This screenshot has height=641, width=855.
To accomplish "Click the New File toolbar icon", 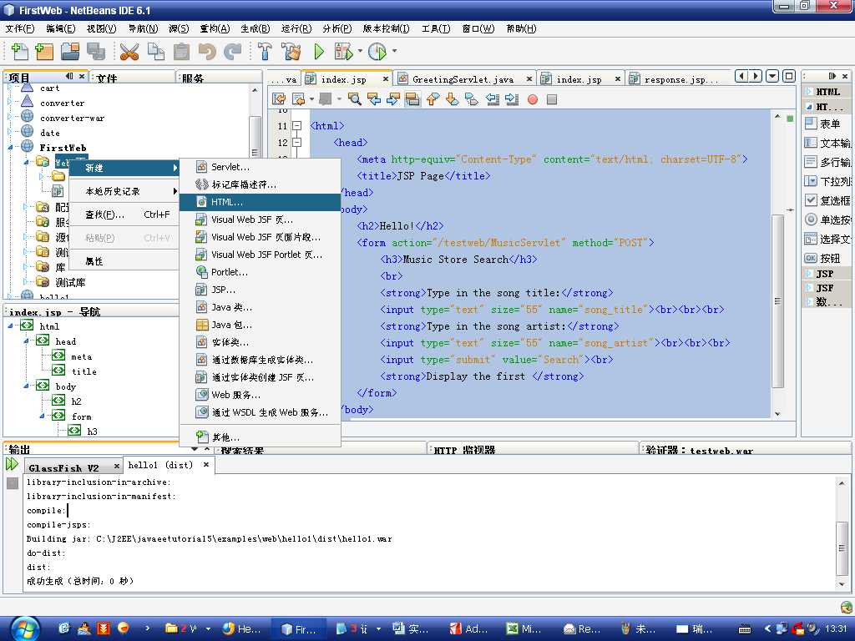I will pyautogui.click(x=20, y=52).
